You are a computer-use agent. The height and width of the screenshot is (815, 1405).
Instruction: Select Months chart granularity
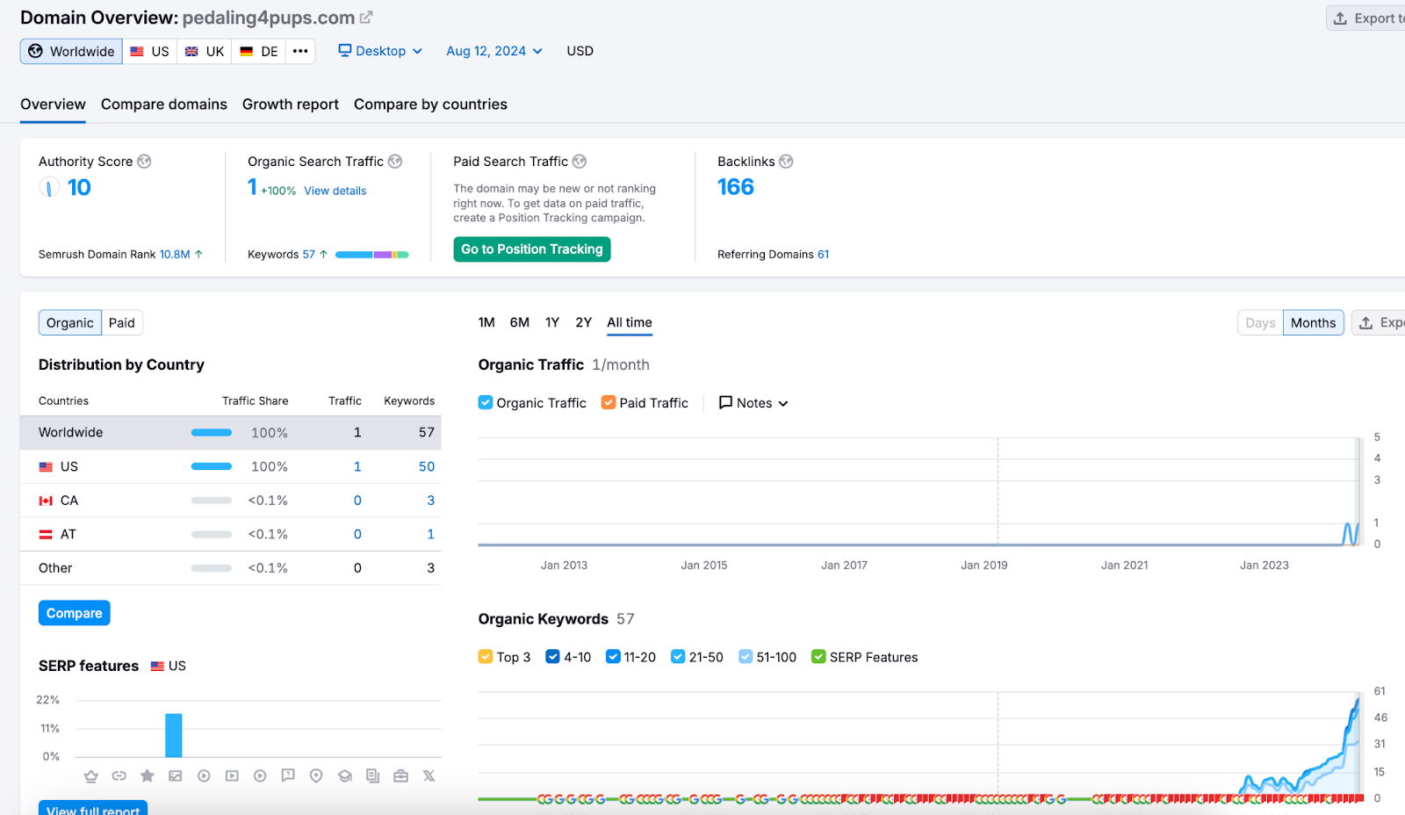coord(1313,323)
